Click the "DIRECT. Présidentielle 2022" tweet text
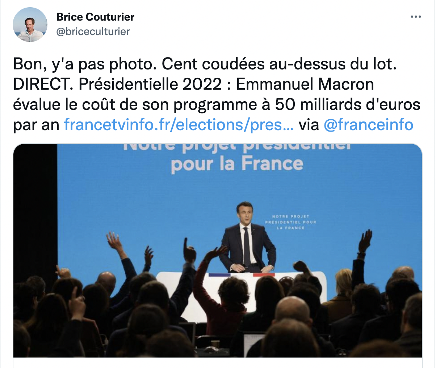The width and height of the screenshot is (436, 368). click(117, 85)
